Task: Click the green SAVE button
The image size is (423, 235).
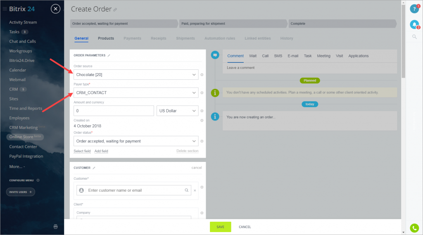Action: pyautogui.click(x=221, y=227)
